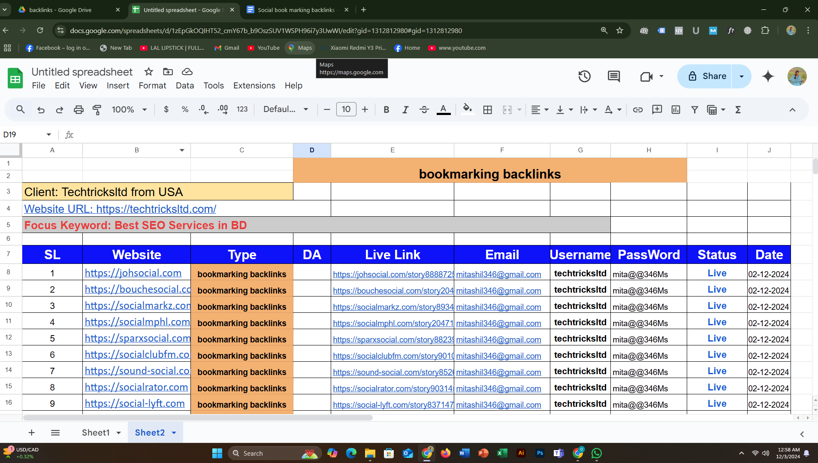
Task: Open the fill color picker
Action: (x=468, y=109)
